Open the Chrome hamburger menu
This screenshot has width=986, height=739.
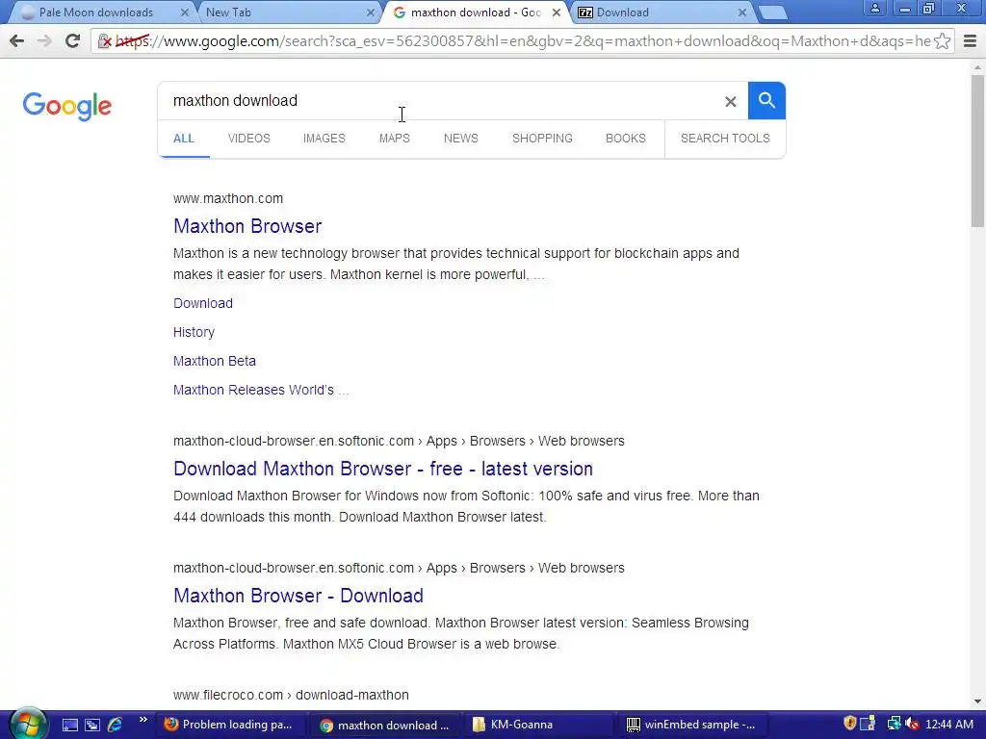coord(971,41)
